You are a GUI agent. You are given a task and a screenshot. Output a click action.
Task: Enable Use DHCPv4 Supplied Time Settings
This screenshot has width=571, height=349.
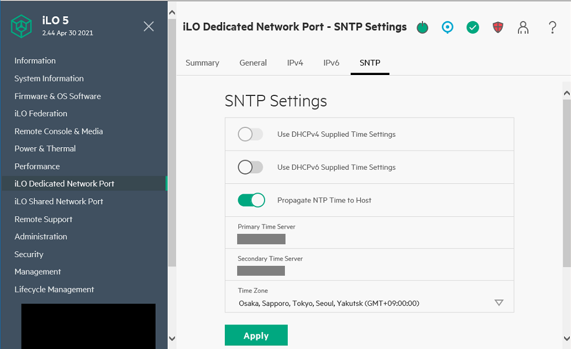251,134
